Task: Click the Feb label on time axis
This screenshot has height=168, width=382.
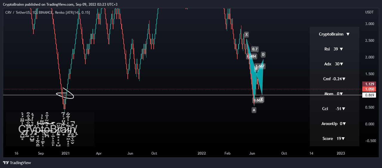Action: (x=227, y=153)
